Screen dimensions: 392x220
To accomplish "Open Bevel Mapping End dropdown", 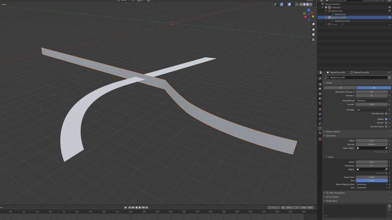I will click(372, 188).
